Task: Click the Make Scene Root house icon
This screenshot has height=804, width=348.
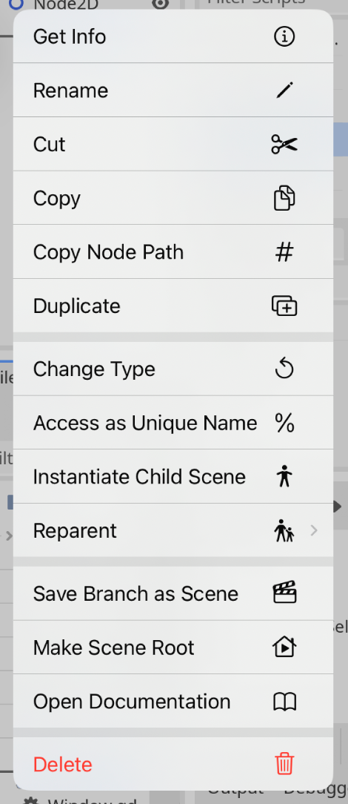Action: click(x=284, y=648)
